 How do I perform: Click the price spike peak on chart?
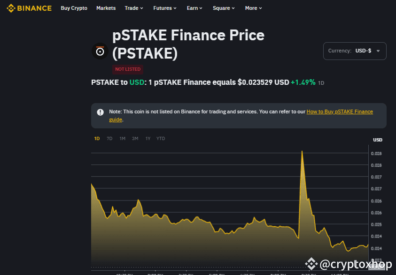(302, 151)
